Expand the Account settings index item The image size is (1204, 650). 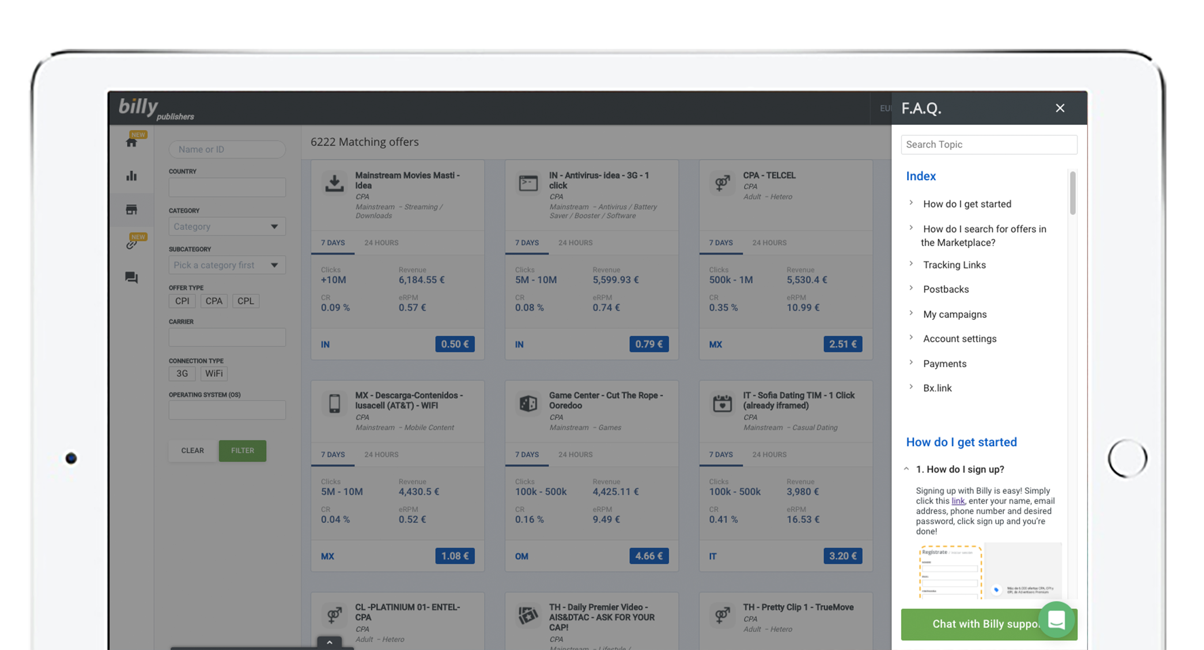pyautogui.click(x=959, y=338)
